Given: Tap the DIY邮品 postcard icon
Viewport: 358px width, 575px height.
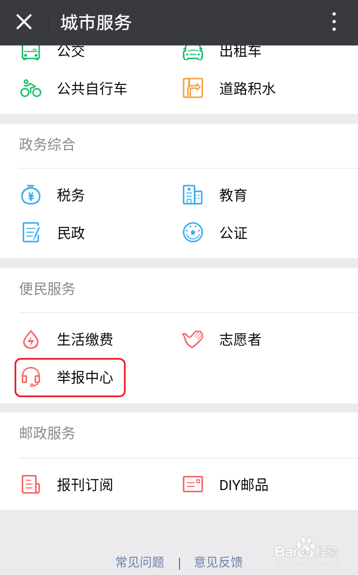Looking at the screenshot, I should point(193,484).
